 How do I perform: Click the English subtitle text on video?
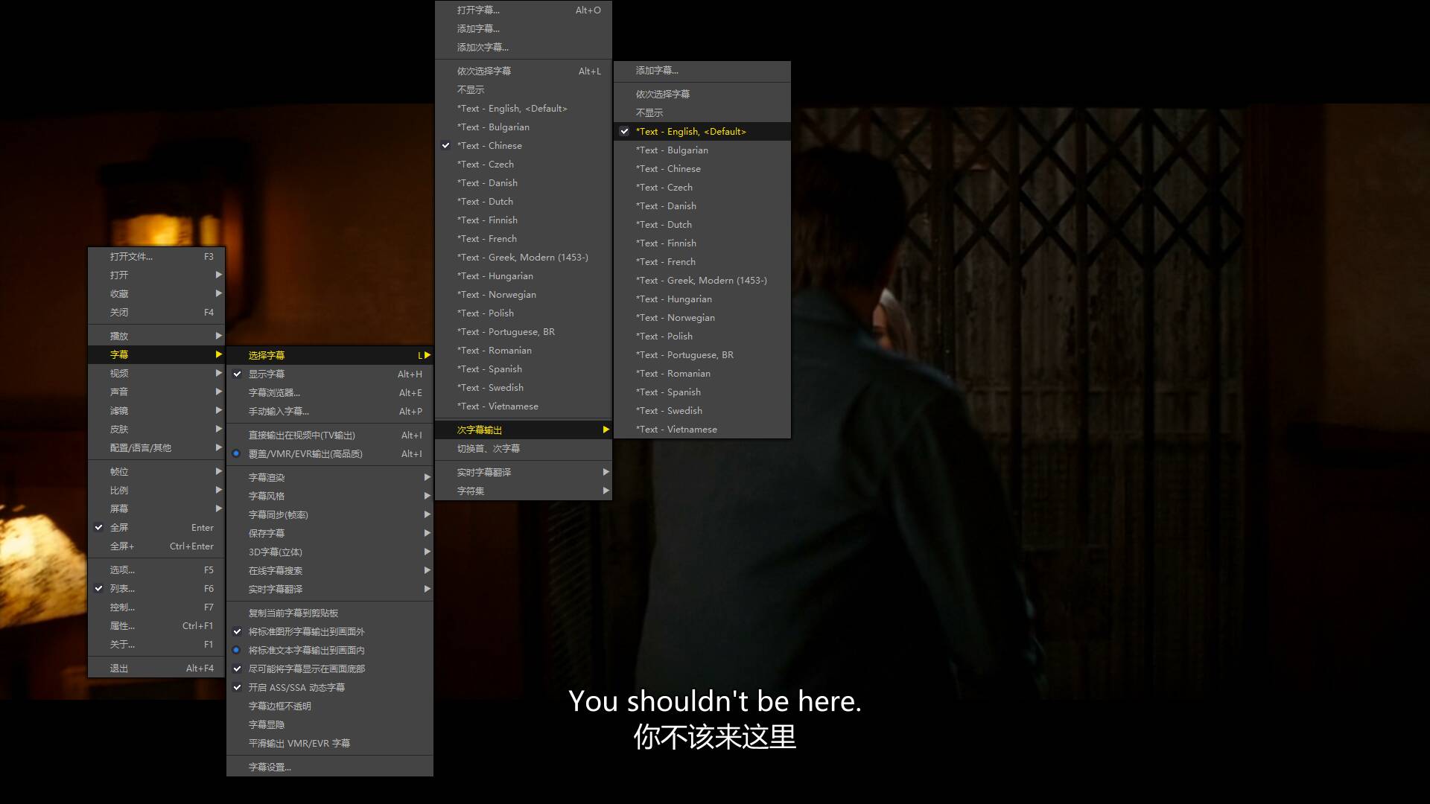(714, 701)
